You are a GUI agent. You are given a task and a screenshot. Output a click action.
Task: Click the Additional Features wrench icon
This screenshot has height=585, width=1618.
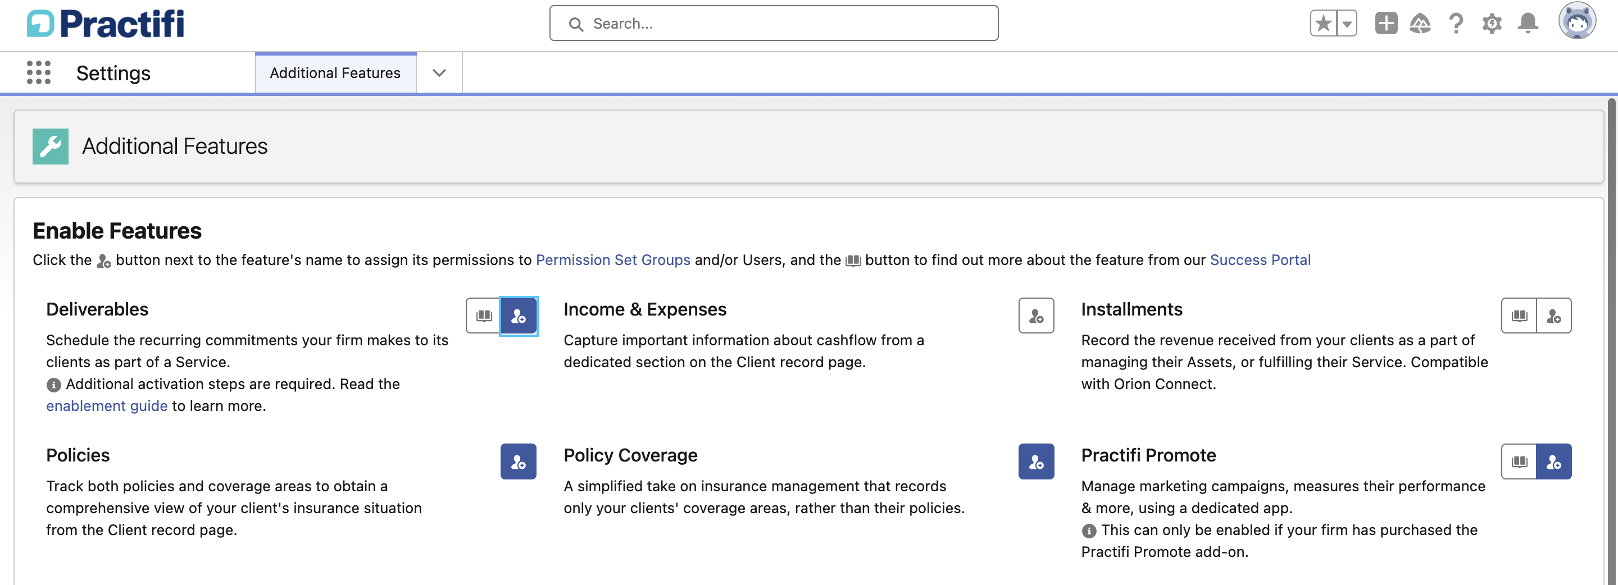click(50, 146)
